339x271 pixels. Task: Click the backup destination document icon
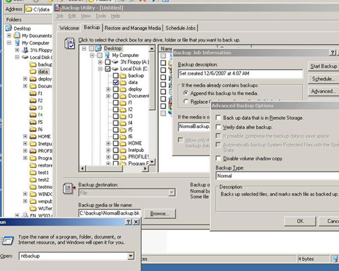coord(69,188)
